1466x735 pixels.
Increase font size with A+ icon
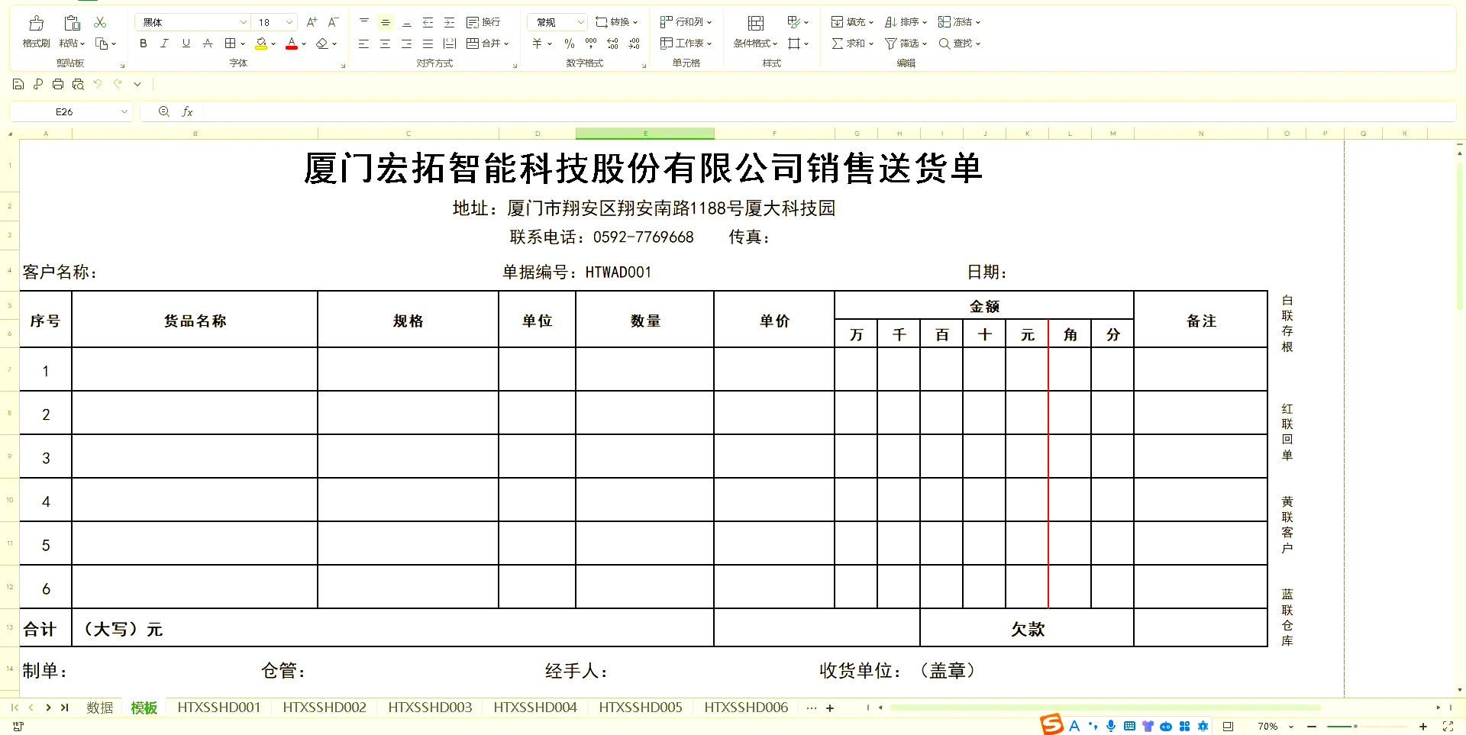coord(312,22)
